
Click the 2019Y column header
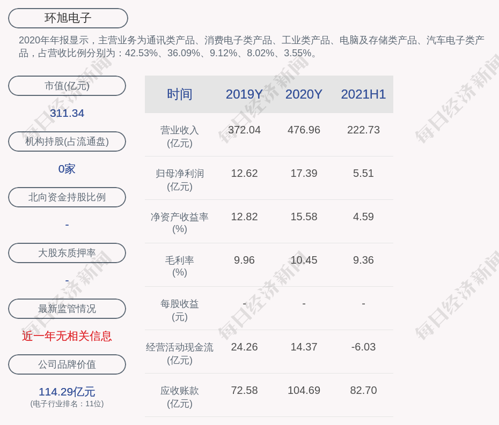click(244, 94)
